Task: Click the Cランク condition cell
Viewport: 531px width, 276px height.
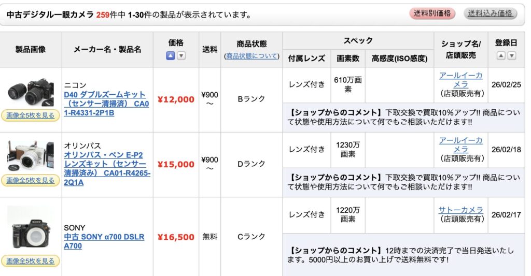Action: 251,237
